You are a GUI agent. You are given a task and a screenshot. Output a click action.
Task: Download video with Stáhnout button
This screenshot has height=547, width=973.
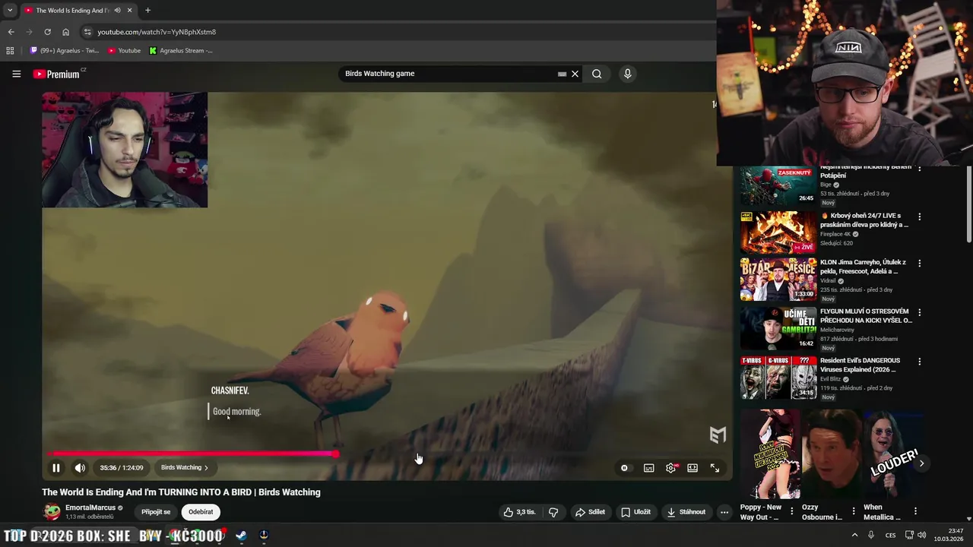point(686,512)
